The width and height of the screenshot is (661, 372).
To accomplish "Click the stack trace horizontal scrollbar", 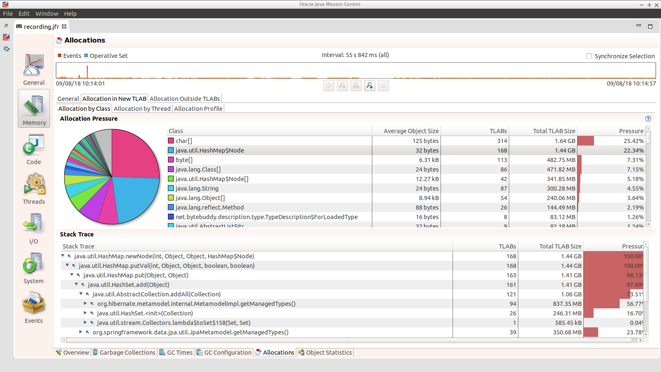I will click(x=352, y=341).
